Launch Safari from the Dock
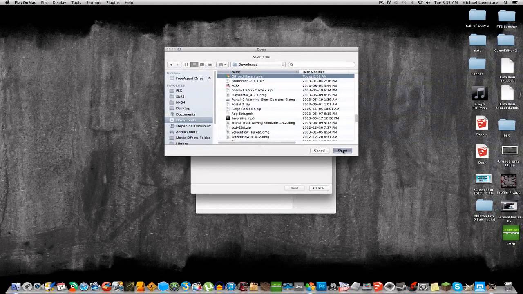Image resolution: width=523 pixels, height=294 pixels. (84, 286)
